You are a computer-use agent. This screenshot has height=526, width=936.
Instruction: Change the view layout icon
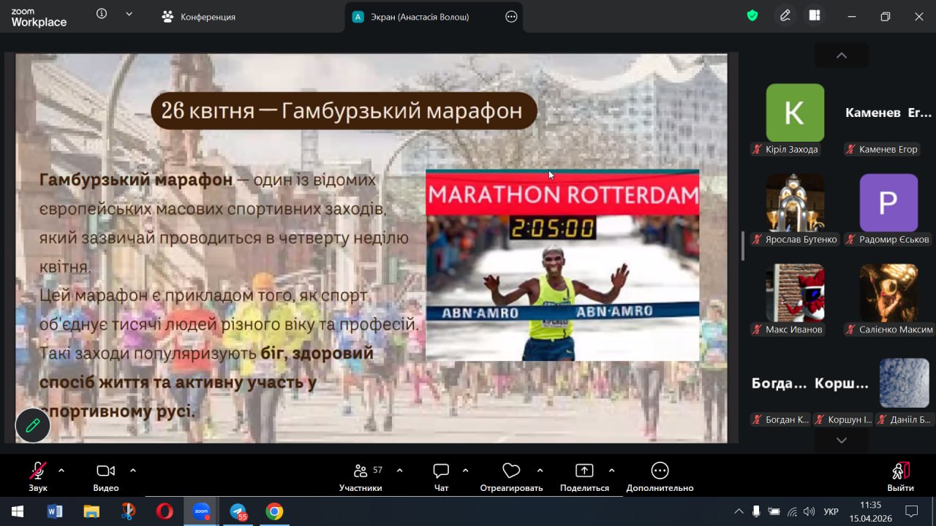pyautogui.click(x=815, y=15)
